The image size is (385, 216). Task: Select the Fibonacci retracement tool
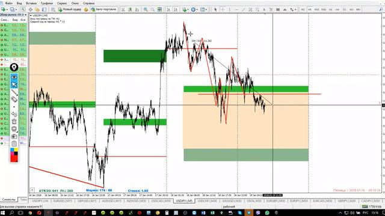[x=257, y=10]
